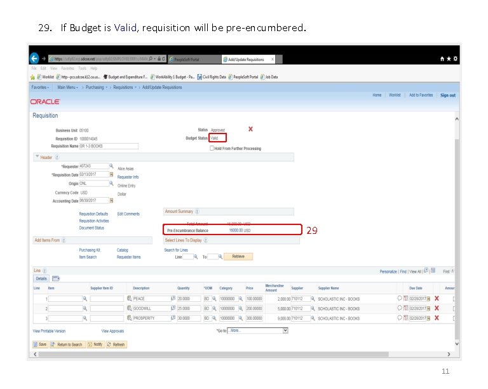Click the To line lookup magnifier

pyautogui.click(x=220, y=257)
